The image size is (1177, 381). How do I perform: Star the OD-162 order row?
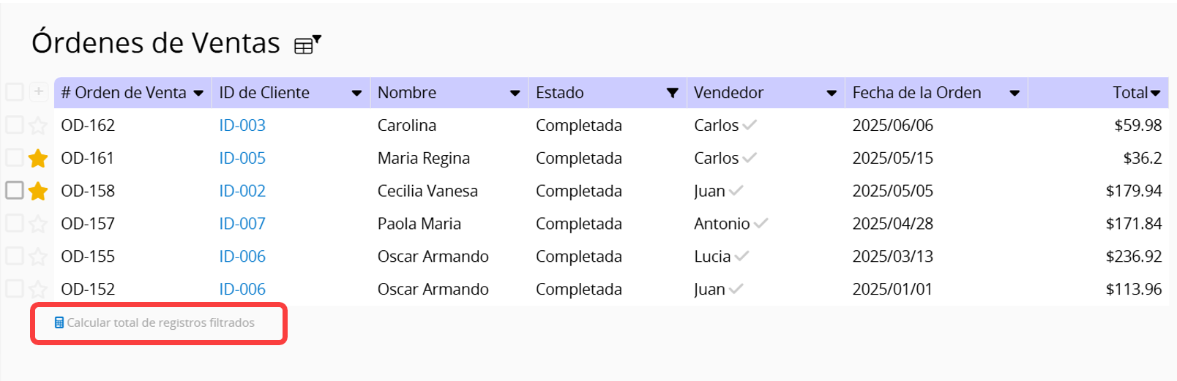pos(38,126)
